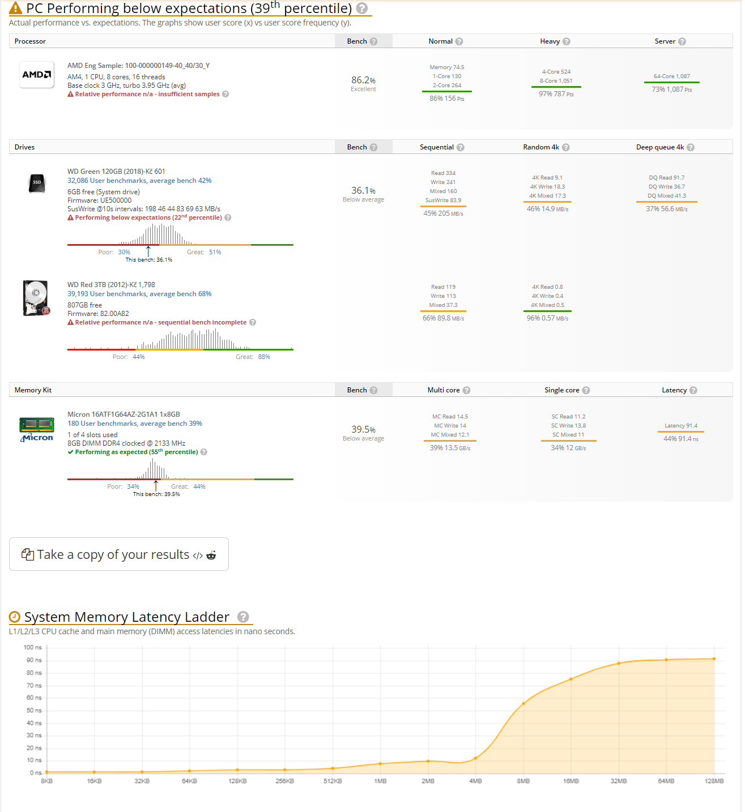Click help icon for WD Green 22nd percentile
The width and height of the screenshot is (745, 812).
228,217
